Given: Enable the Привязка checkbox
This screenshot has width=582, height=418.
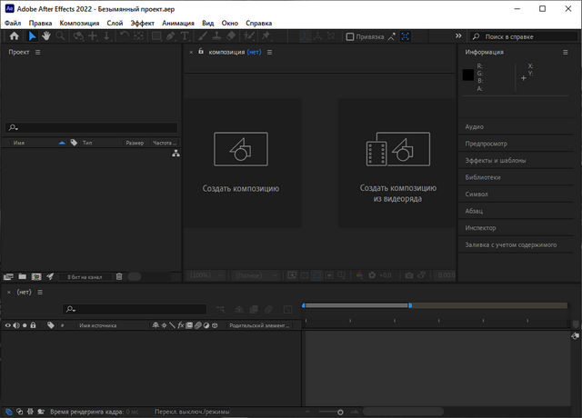Looking at the screenshot, I should (350, 37).
